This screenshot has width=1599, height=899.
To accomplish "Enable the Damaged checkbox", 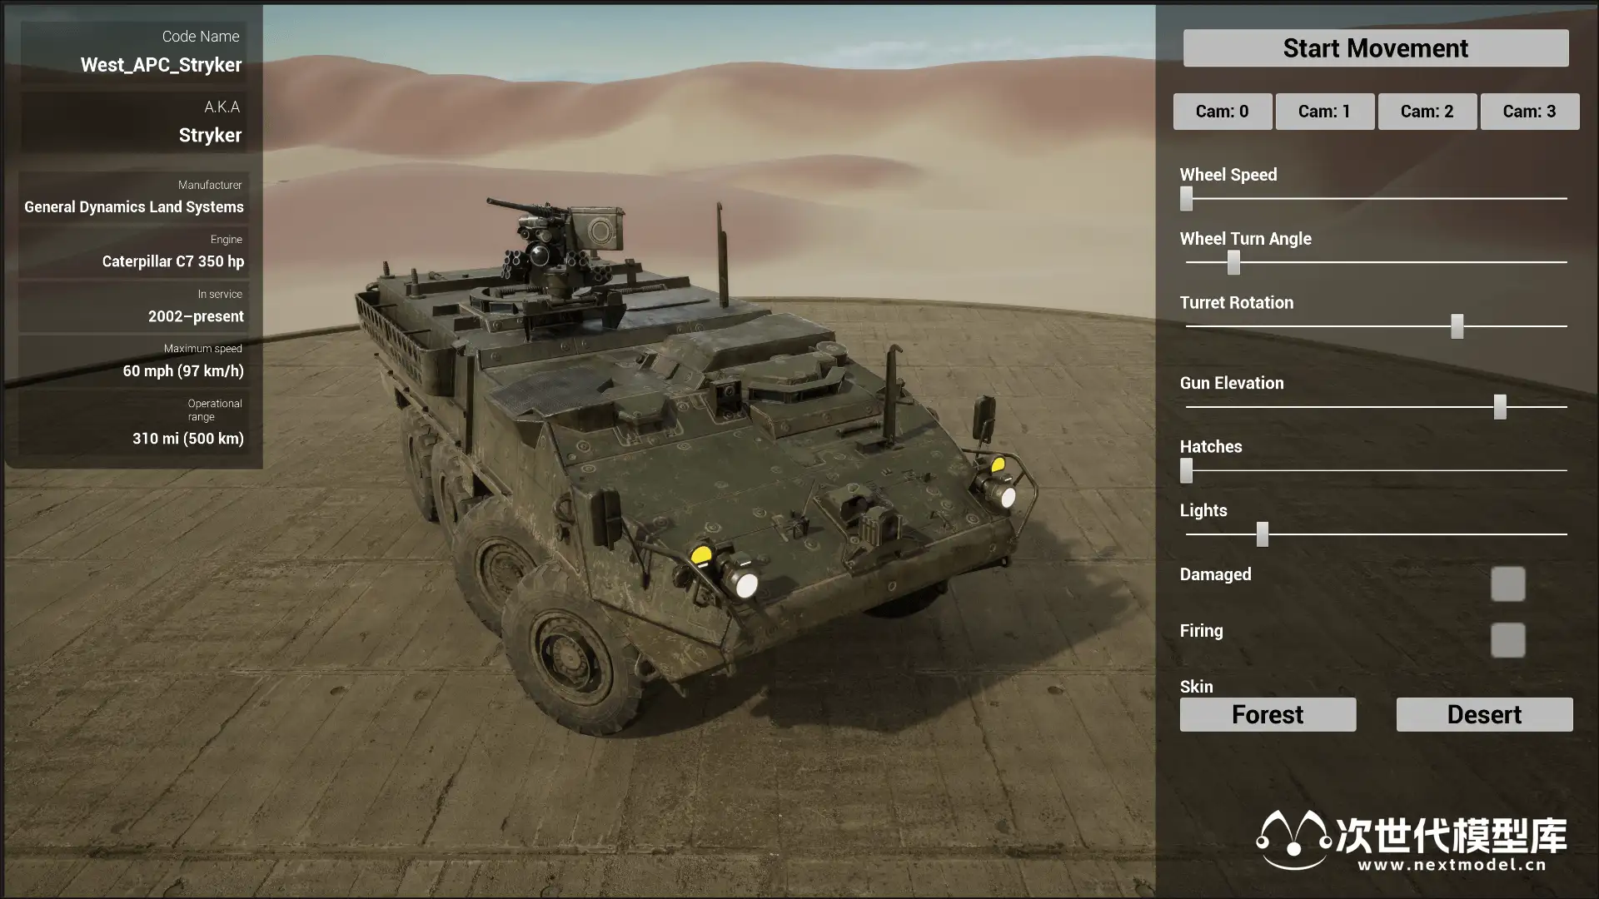I will 1507,584.
